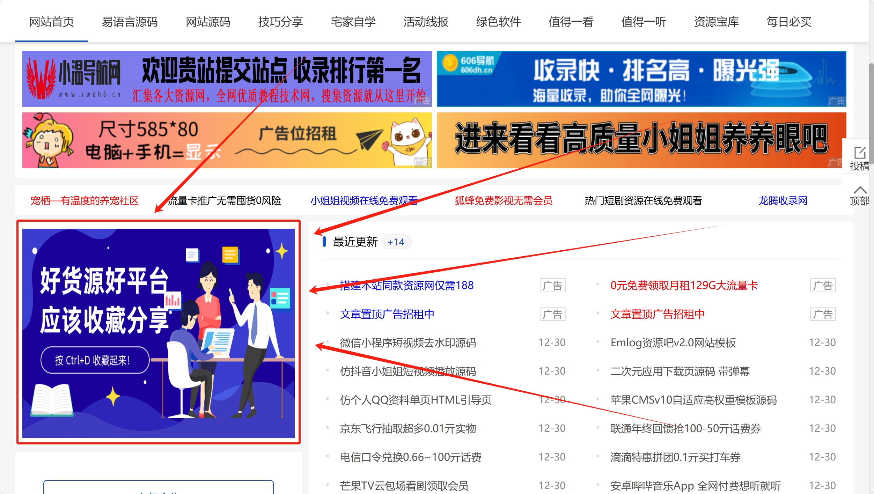The height and width of the screenshot is (494, 874).
Task: Switch to 易语言源码 menu item
Action: click(x=130, y=22)
